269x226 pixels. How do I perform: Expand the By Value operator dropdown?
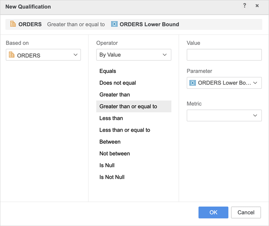164,55
